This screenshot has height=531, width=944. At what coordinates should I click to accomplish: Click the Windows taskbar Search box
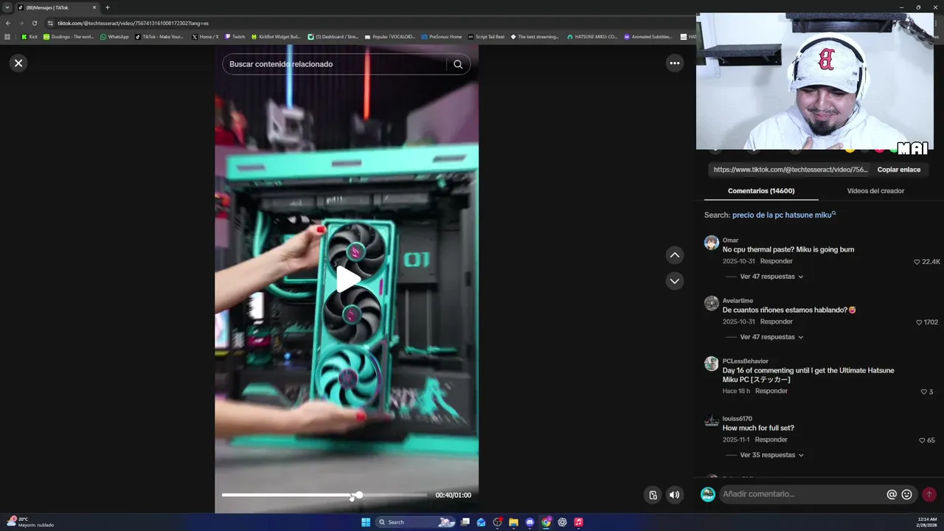point(417,522)
